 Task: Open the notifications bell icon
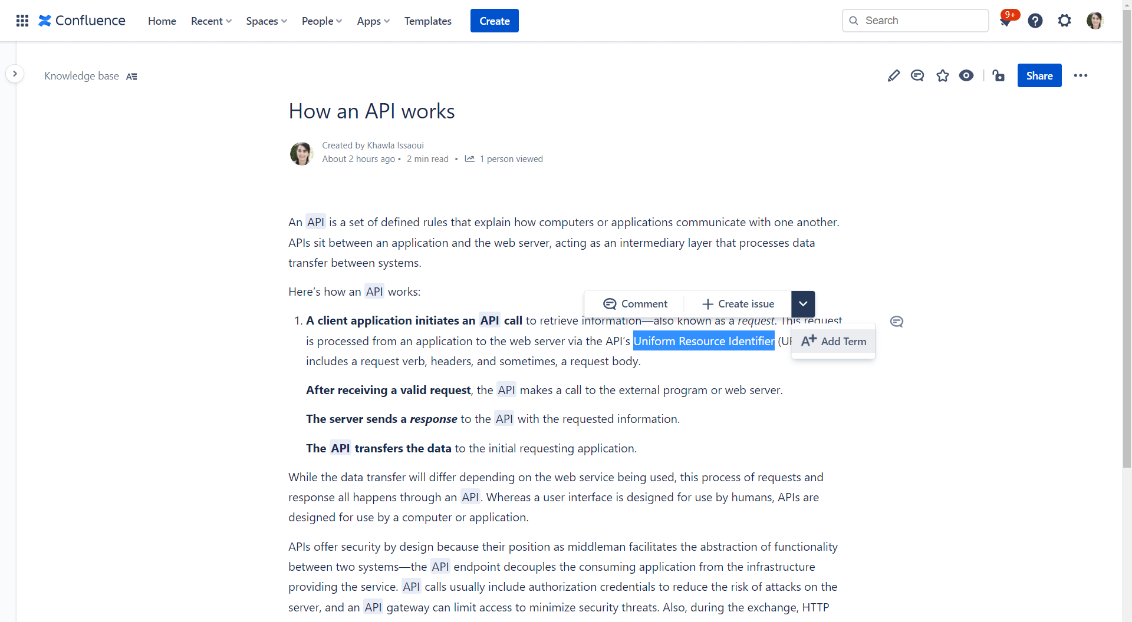1006,21
